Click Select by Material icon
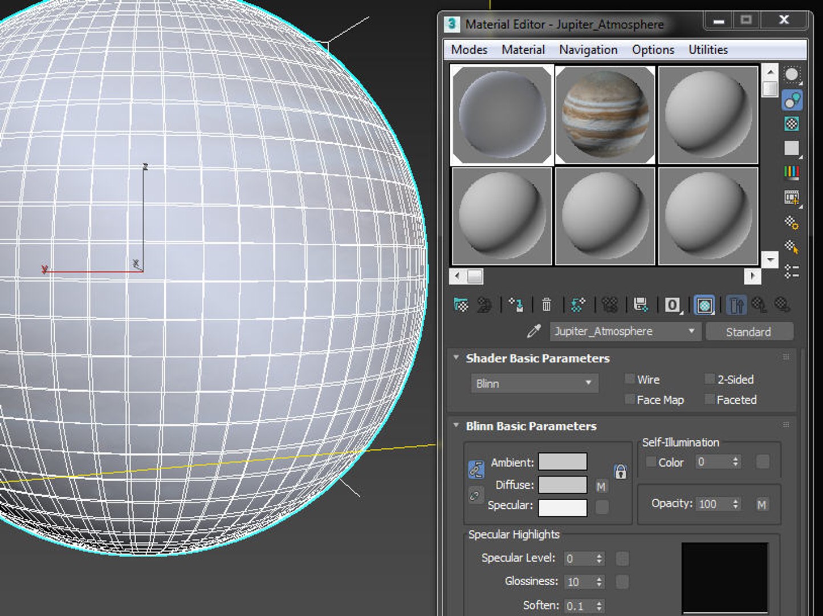823x616 pixels. tap(792, 246)
